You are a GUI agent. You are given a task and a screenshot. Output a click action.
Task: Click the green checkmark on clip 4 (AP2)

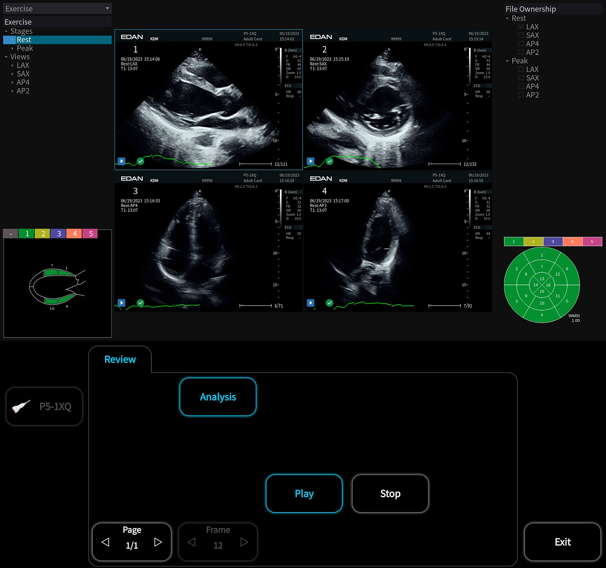click(x=330, y=303)
